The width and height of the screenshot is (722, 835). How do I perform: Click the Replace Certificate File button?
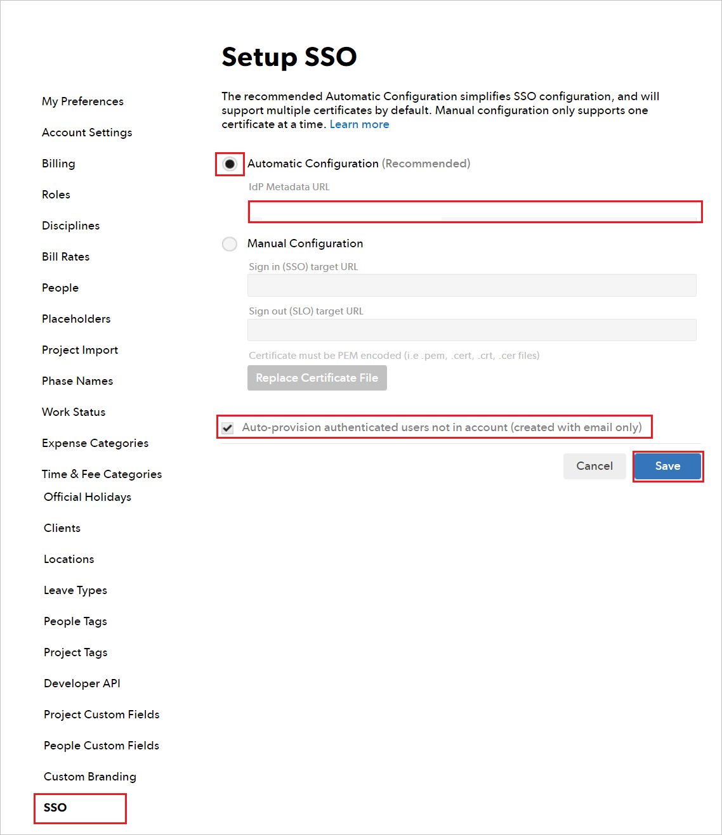pyautogui.click(x=317, y=377)
